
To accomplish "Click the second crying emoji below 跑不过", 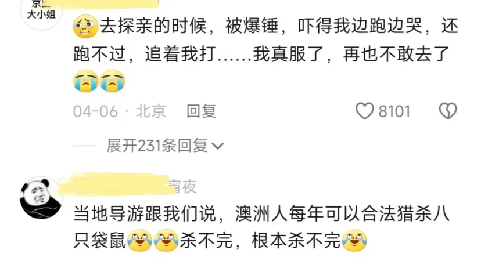I will click(113, 81).
